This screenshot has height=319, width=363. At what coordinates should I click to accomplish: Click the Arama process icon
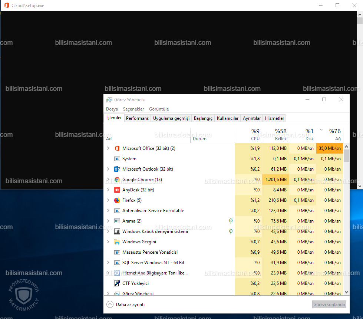(x=117, y=221)
